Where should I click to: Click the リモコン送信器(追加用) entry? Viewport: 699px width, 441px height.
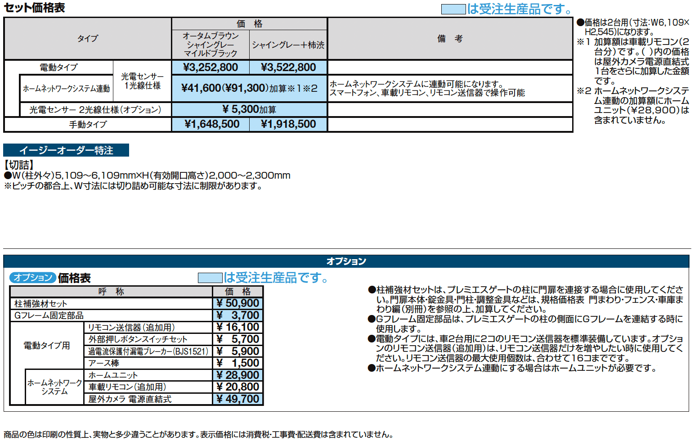click(148, 327)
